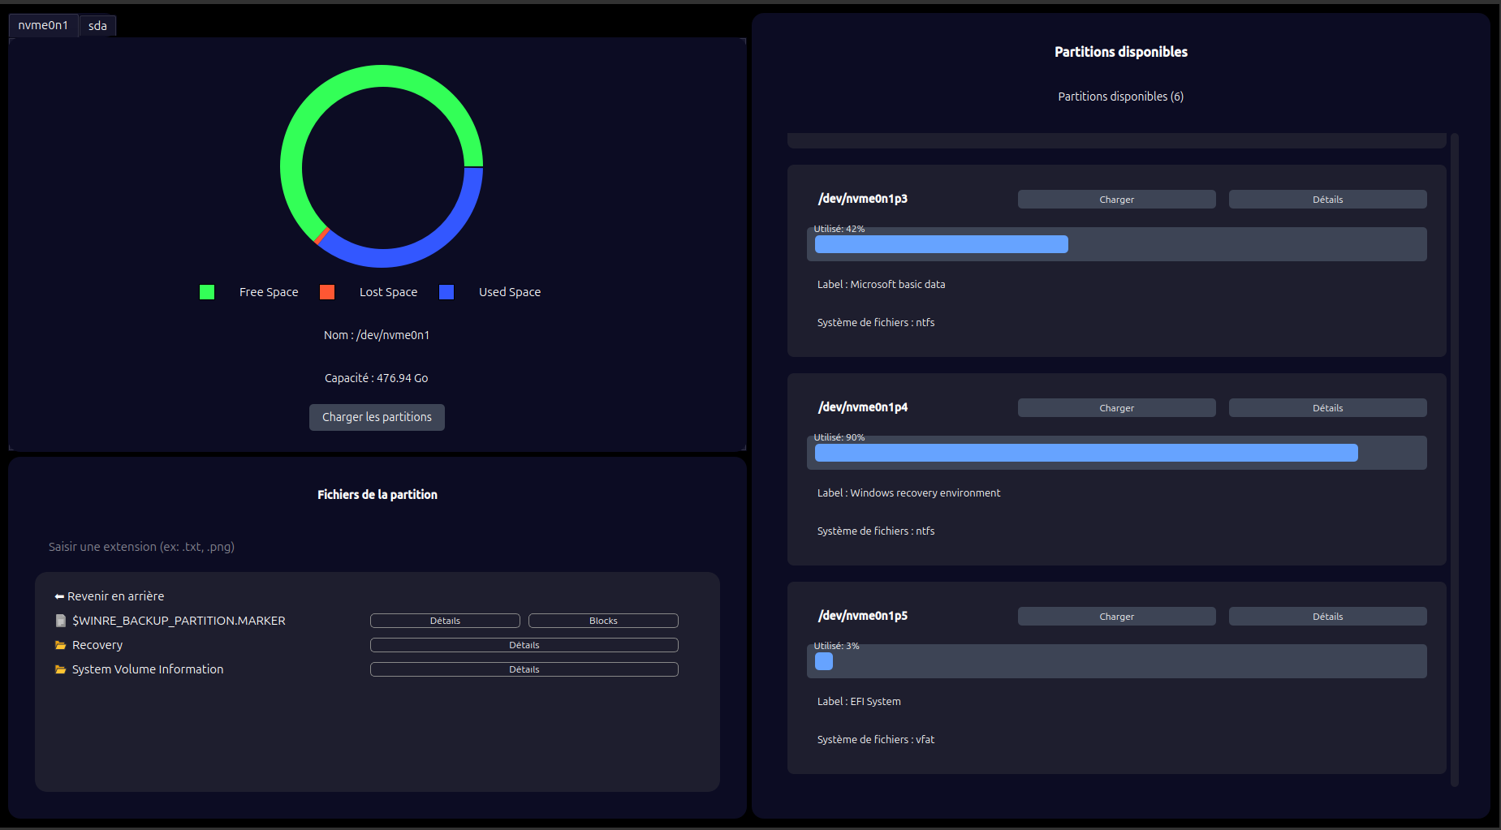This screenshot has height=830, width=1501.
Task: Switch to the sda disk tab
Action: 97,26
